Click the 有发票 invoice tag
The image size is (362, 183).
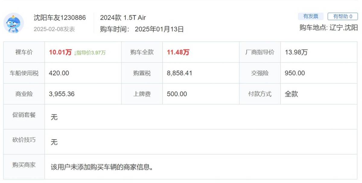point(310,17)
